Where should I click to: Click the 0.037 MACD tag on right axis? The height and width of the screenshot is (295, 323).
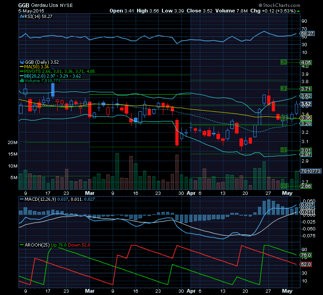click(x=307, y=205)
